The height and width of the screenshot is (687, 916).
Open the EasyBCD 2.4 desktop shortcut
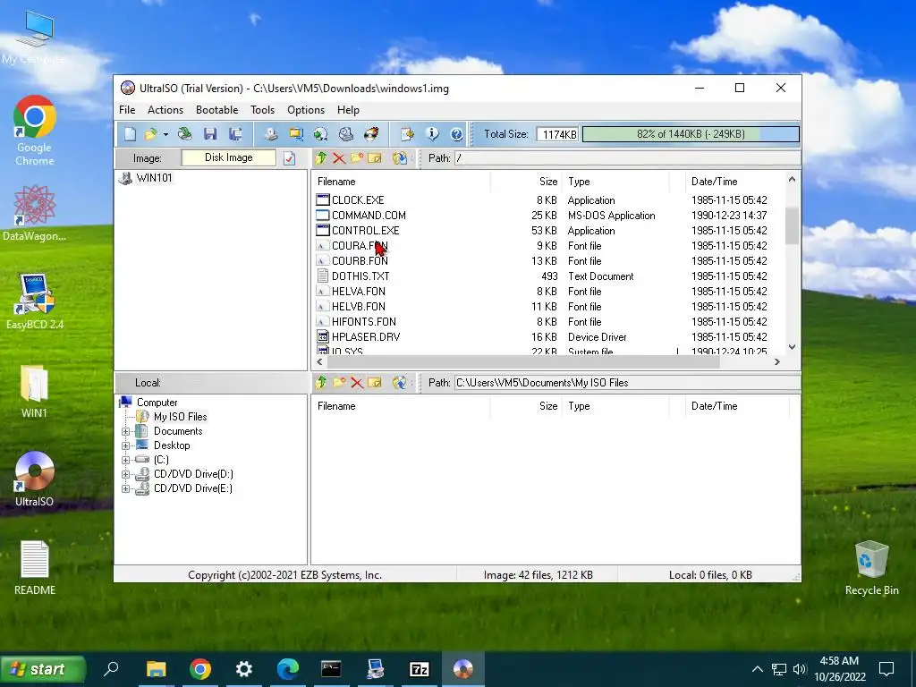tap(35, 302)
